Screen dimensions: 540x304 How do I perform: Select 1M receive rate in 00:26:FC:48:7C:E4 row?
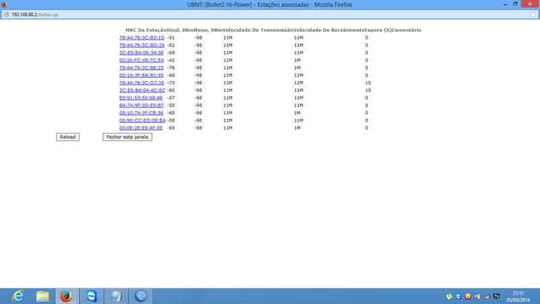point(297,60)
